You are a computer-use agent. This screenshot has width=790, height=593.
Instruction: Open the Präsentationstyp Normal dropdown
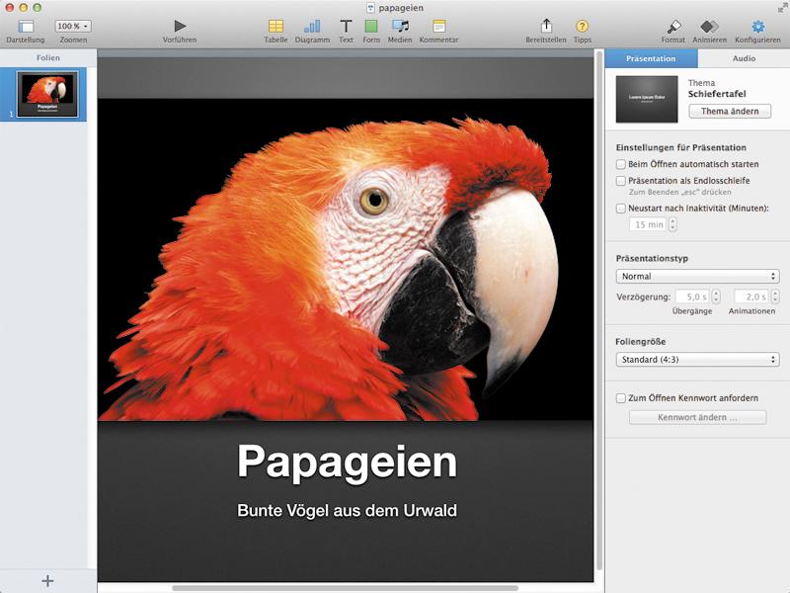tap(697, 277)
